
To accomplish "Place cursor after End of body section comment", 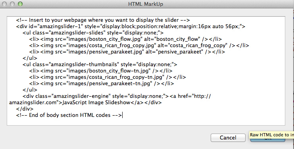I will click(x=122, y=115).
